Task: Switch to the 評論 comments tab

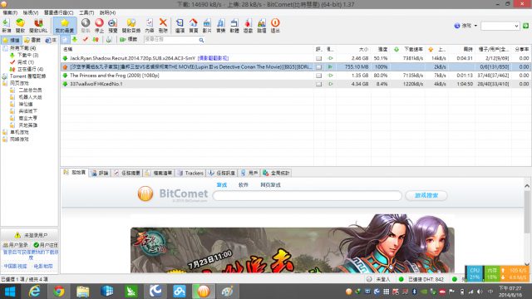Action: tap(100, 173)
